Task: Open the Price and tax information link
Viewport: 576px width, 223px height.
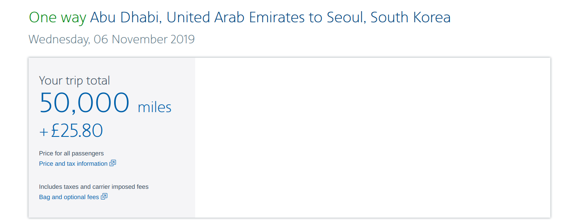Action: coord(73,164)
